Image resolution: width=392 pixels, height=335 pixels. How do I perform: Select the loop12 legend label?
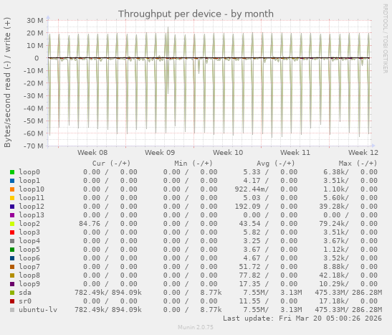point(32,207)
